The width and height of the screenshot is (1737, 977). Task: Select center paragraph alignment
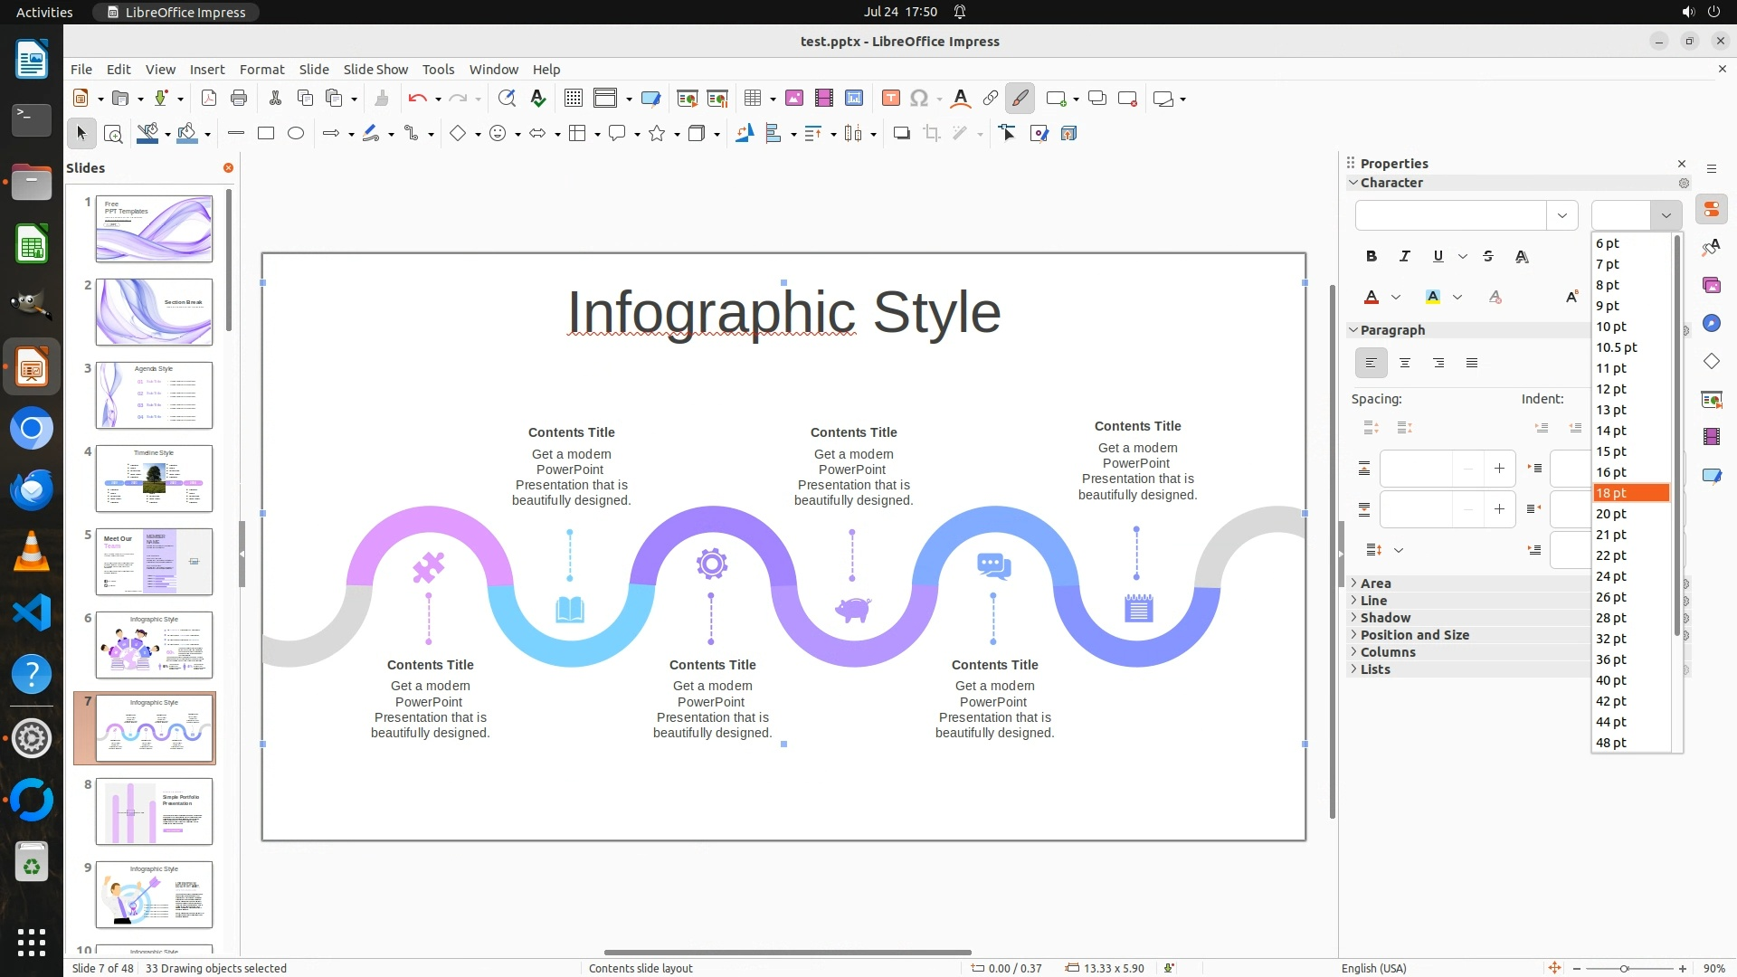tap(1405, 364)
